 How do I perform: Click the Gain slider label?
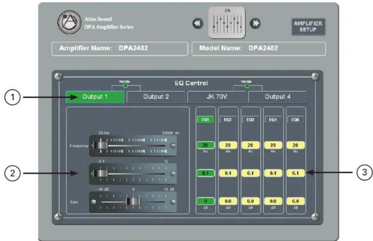tap(74, 202)
